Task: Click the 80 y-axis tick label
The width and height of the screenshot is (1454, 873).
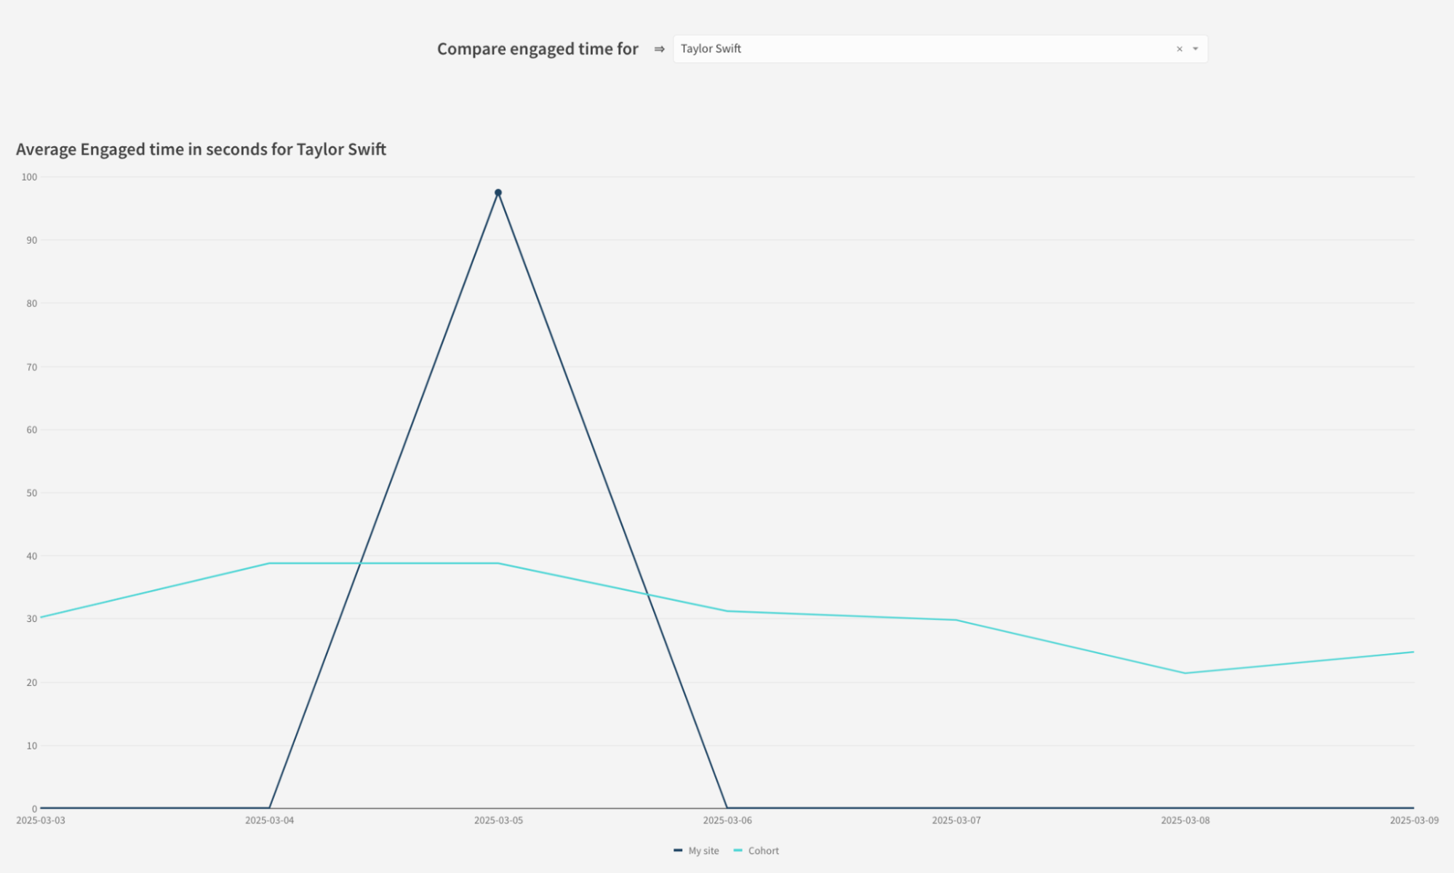Action: 31,303
